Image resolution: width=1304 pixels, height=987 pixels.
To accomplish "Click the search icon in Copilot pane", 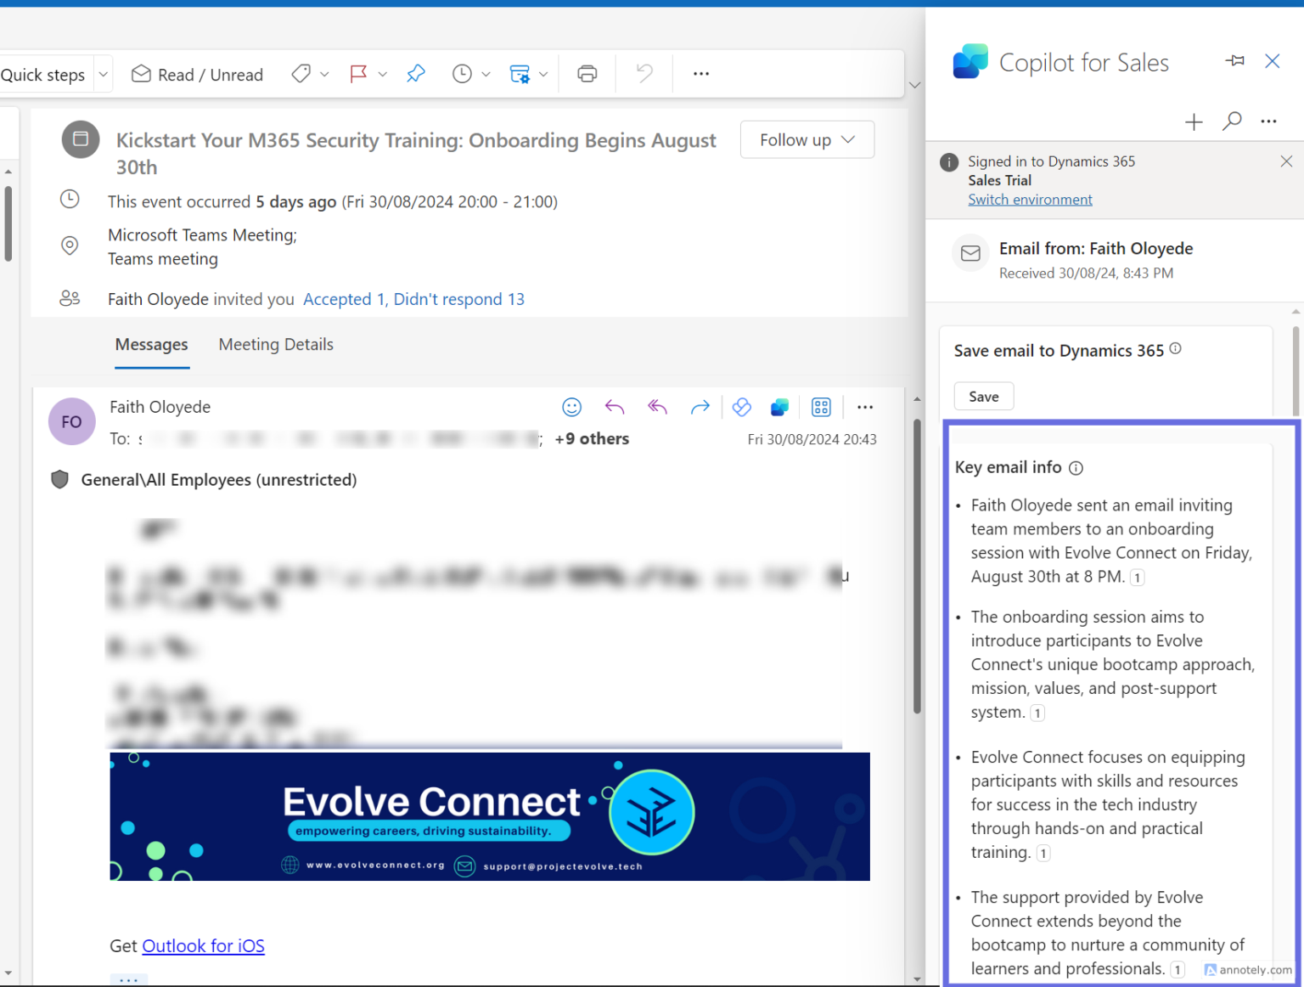I will 1232,121.
